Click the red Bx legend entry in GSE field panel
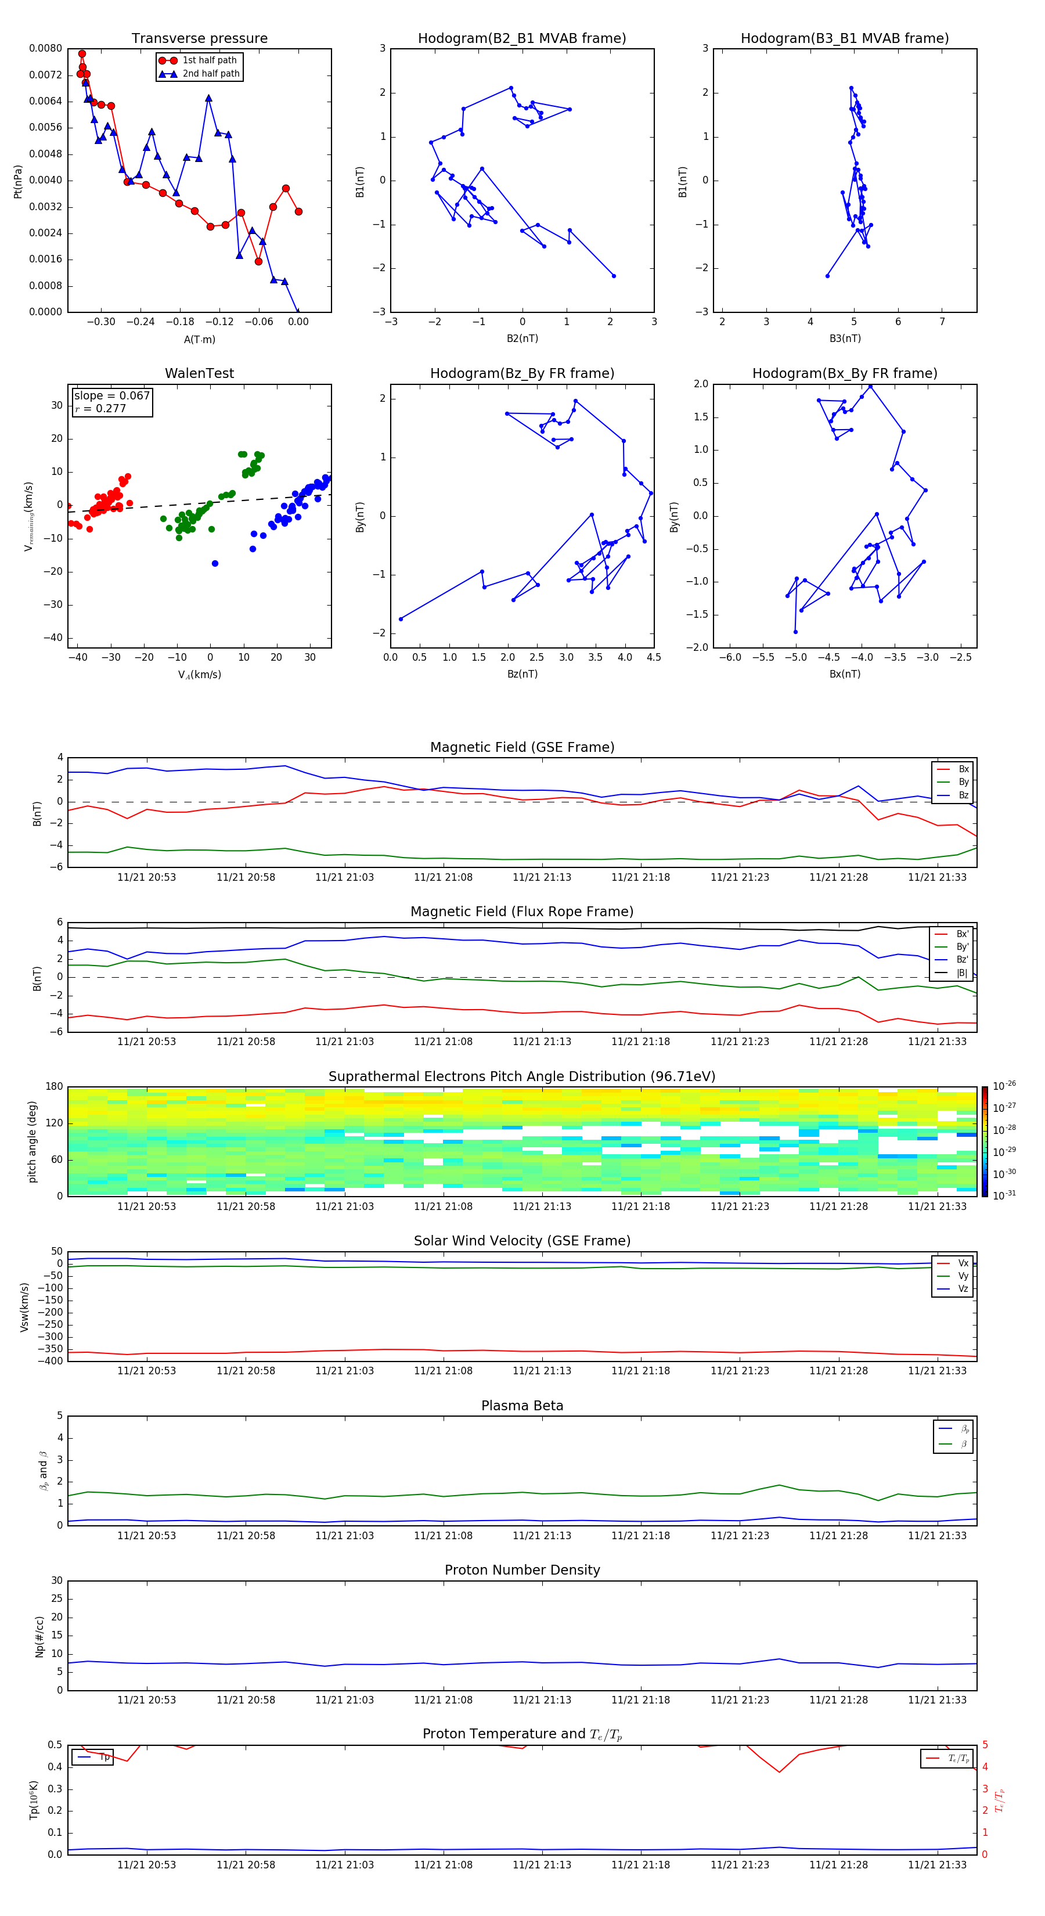 [x=953, y=769]
